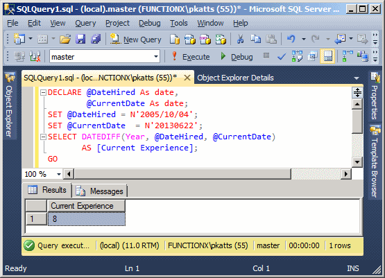Switch to the Messages tab
This screenshot has width=385, height=278.
click(x=101, y=191)
